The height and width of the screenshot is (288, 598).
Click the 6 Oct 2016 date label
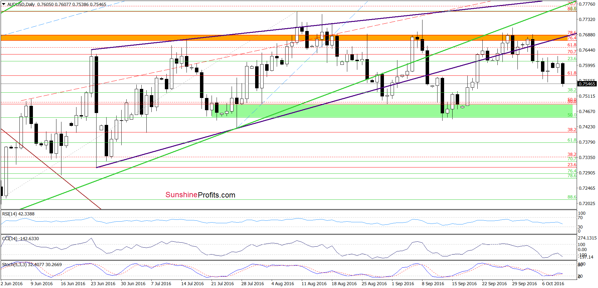coord(553,284)
